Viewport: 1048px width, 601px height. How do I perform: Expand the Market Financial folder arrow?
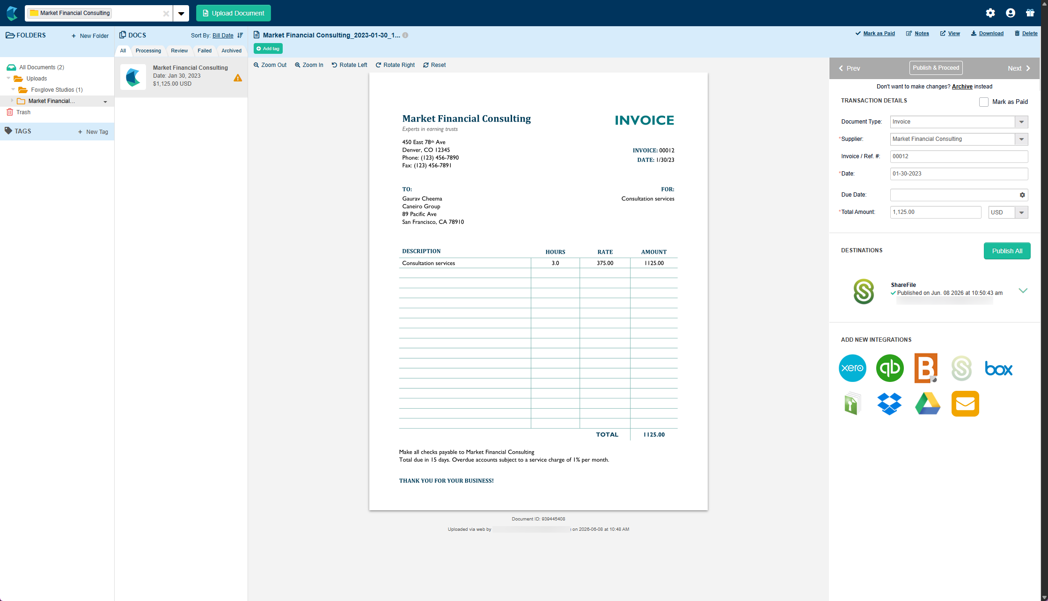pos(12,101)
